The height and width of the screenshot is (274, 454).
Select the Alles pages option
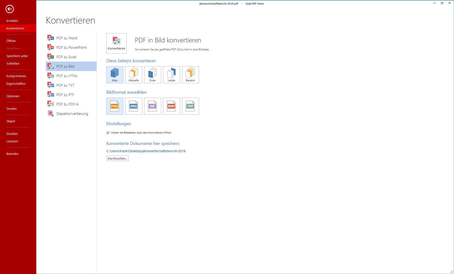(x=115, y=75)
